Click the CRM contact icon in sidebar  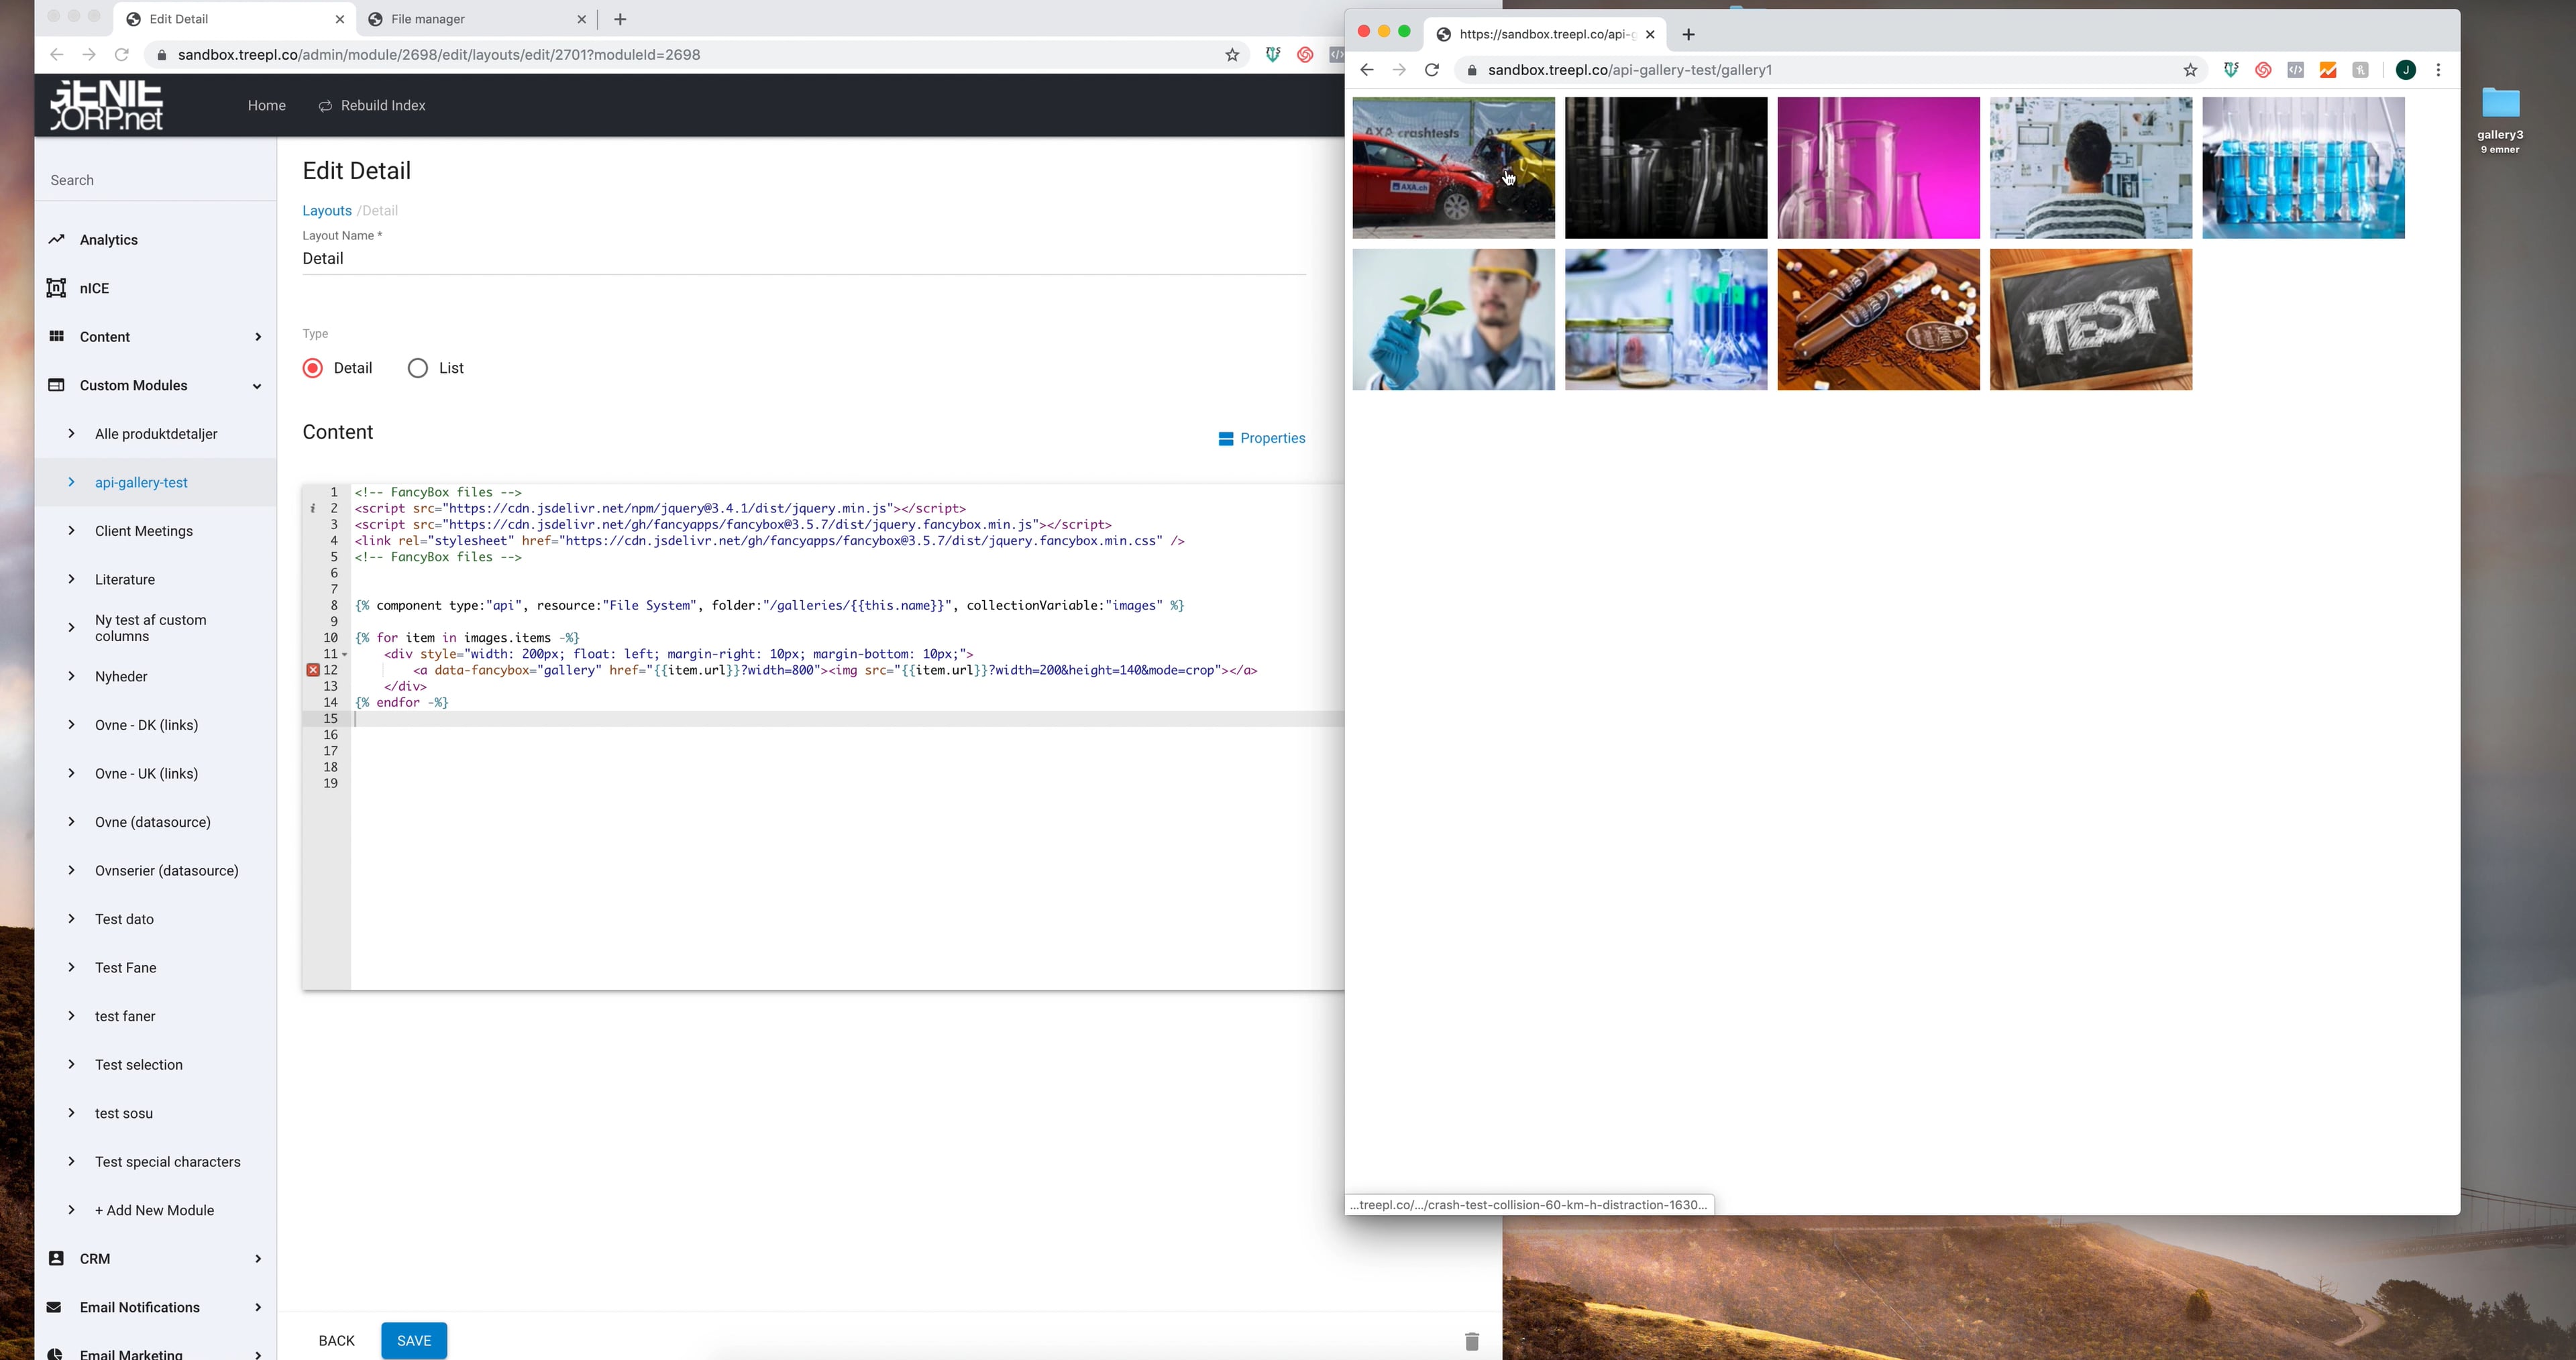pyautogui.click(x=56, y=1259)
